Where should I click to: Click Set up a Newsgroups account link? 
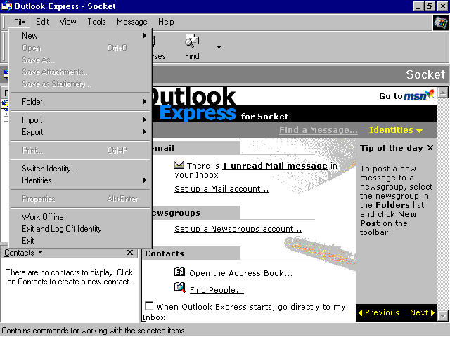[238, 229]
